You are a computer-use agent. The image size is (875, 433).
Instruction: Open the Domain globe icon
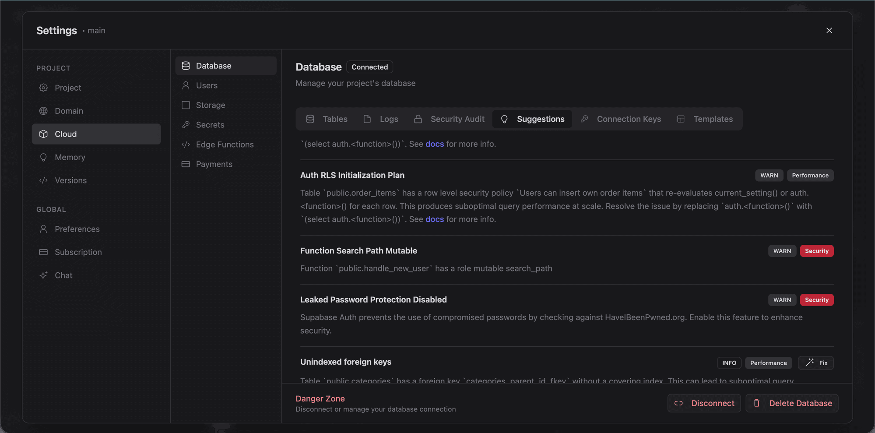[43, 111]
